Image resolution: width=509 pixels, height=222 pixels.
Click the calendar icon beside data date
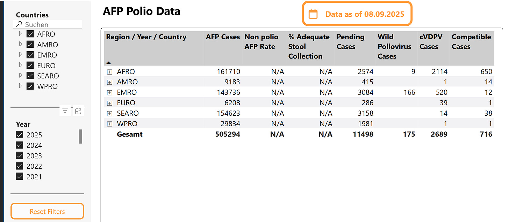[313, 14]
